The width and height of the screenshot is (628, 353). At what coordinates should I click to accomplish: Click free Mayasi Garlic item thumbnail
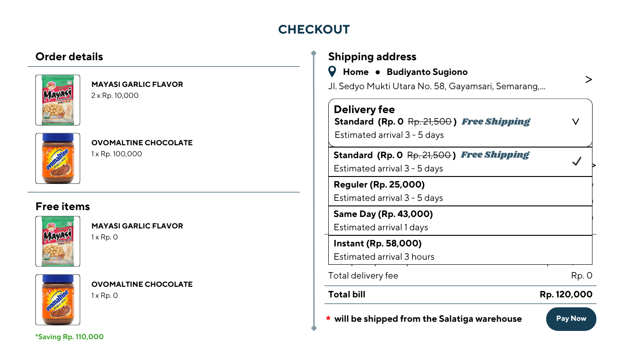(x=58, y=241)
